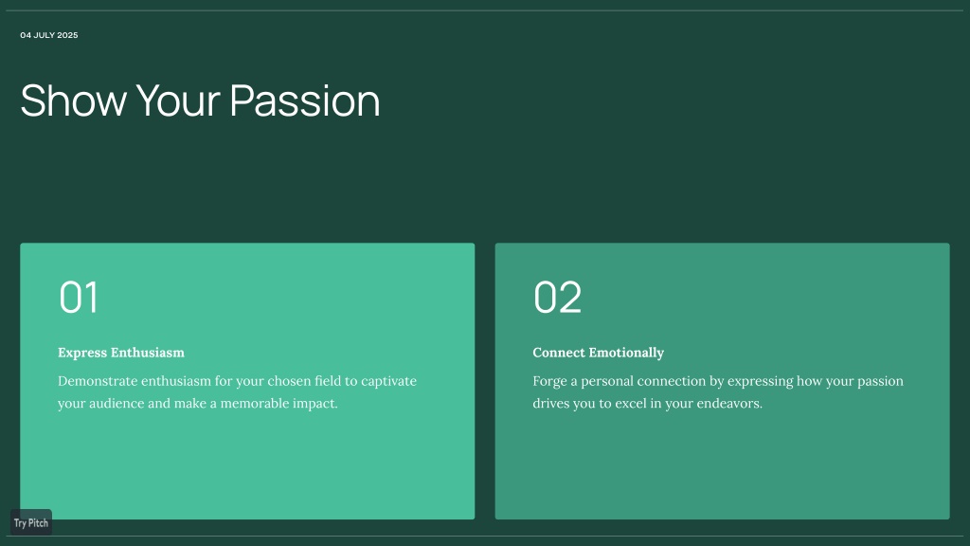Screen dimensions: 970x546
Task: Click empty area of light green card
Action: coord(247,464)
